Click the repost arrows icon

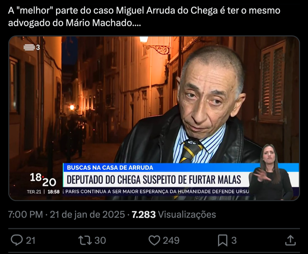(85, 240)
